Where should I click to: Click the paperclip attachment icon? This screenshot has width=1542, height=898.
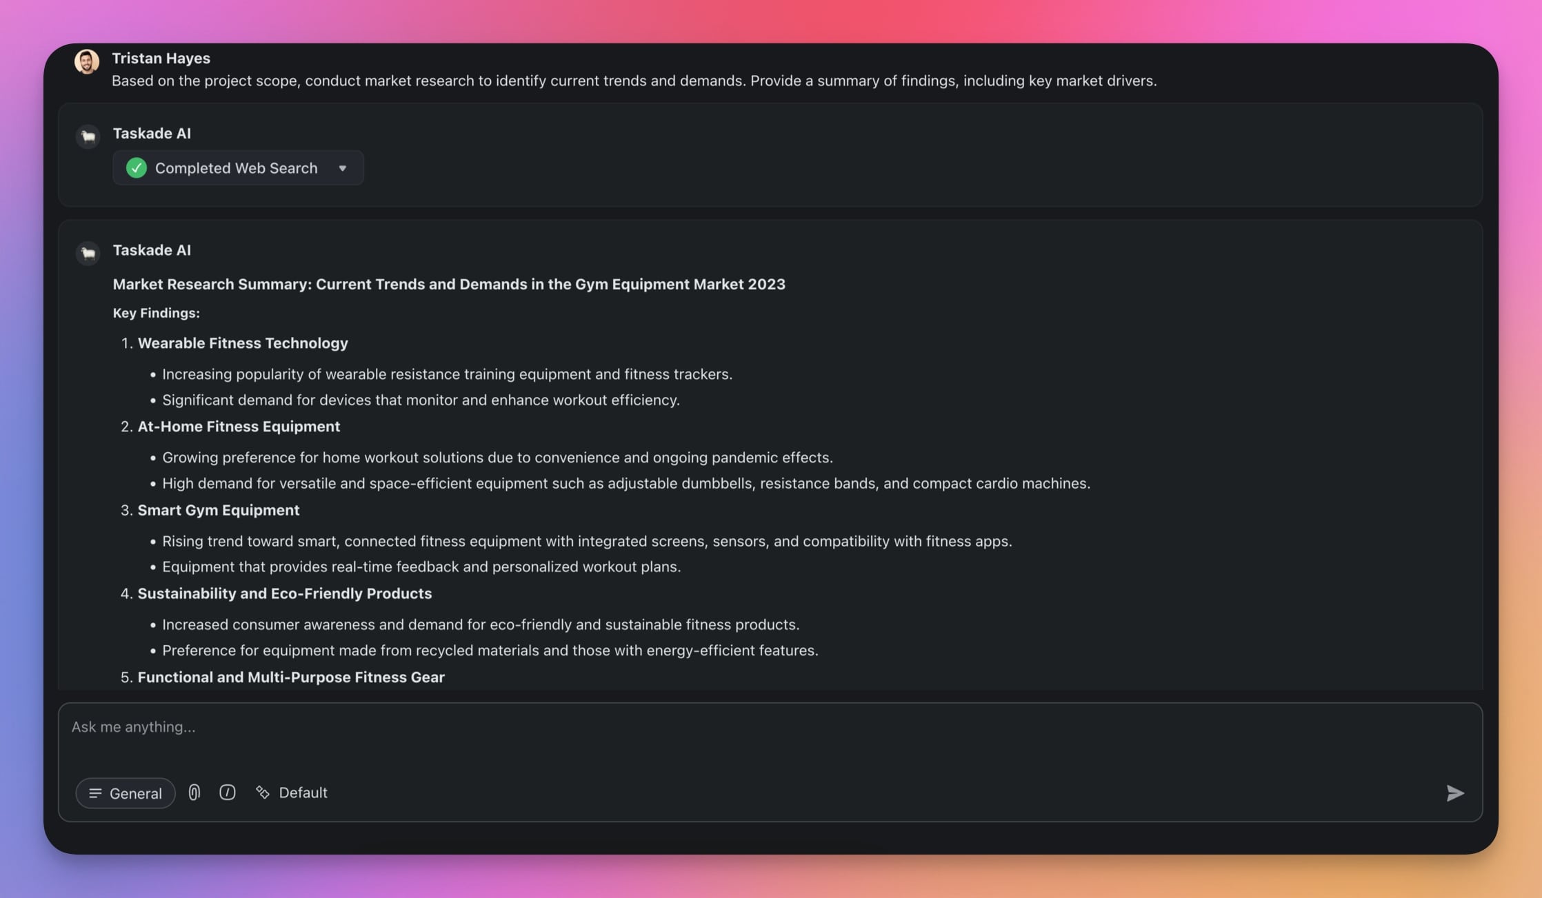pos(194,793)
